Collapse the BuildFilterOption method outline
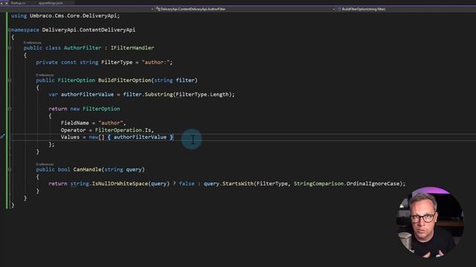This screenshot has width=476, height=267. point(10,80)
